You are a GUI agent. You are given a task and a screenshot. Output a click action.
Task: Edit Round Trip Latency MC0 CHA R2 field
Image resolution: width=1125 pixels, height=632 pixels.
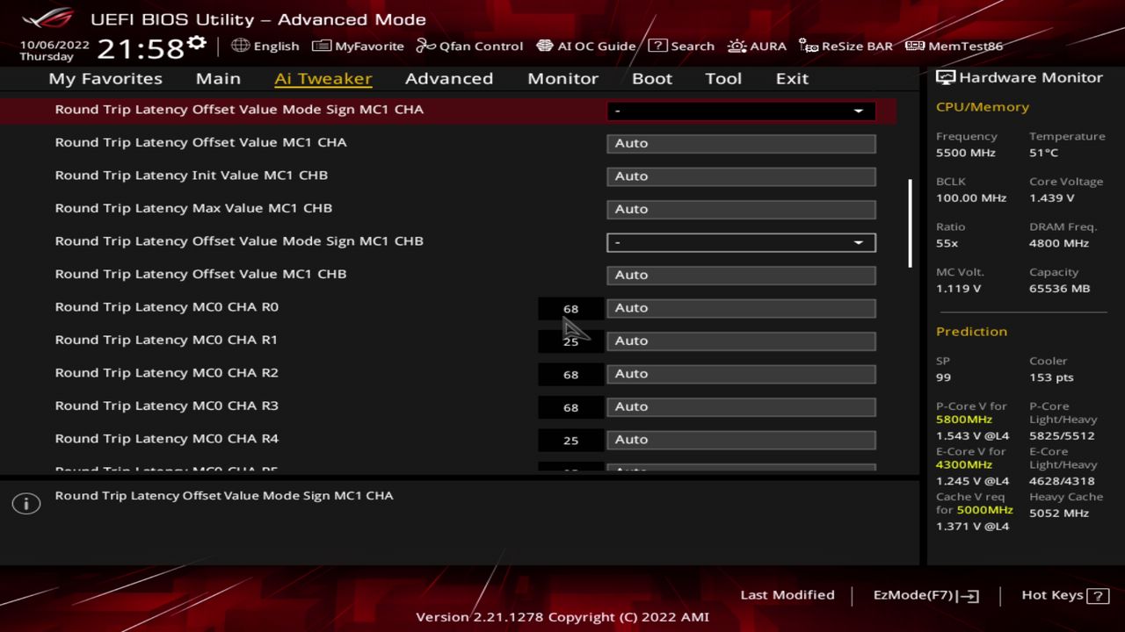coord(741,374)
